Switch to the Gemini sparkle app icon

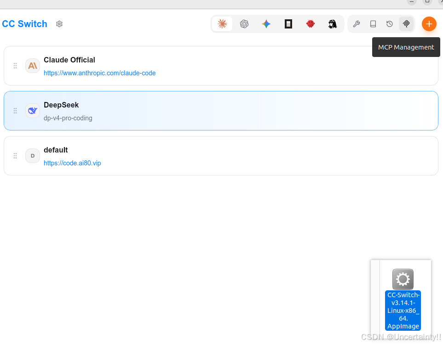[x=266, y=24]
